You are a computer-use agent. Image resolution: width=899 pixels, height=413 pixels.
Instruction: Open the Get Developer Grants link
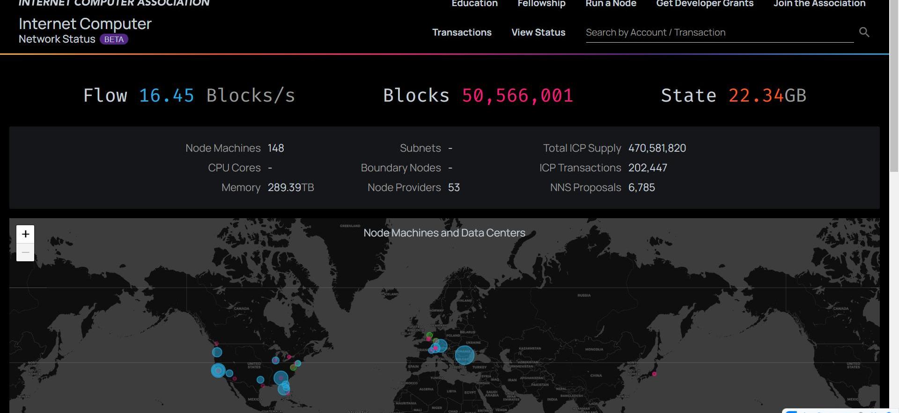[705, 4]
